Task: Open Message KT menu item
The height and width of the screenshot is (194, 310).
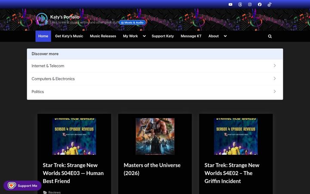Action: pyautogui.click(x=191, y=36)
